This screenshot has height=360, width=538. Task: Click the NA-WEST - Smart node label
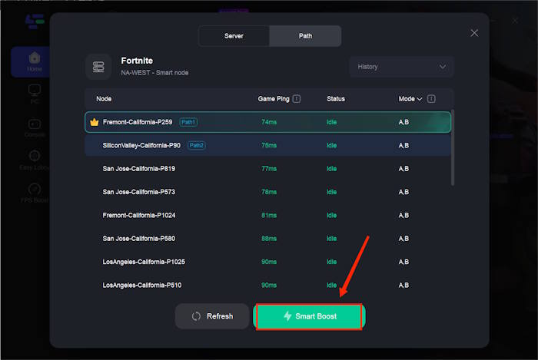(154, 73)
